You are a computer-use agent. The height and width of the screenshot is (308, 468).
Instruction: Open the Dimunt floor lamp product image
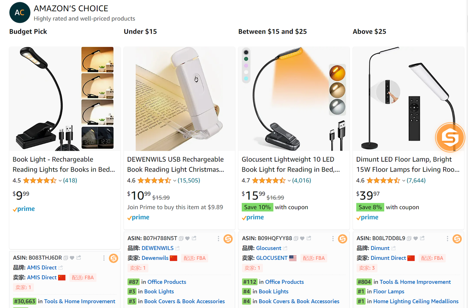click(x=408, y=99)
